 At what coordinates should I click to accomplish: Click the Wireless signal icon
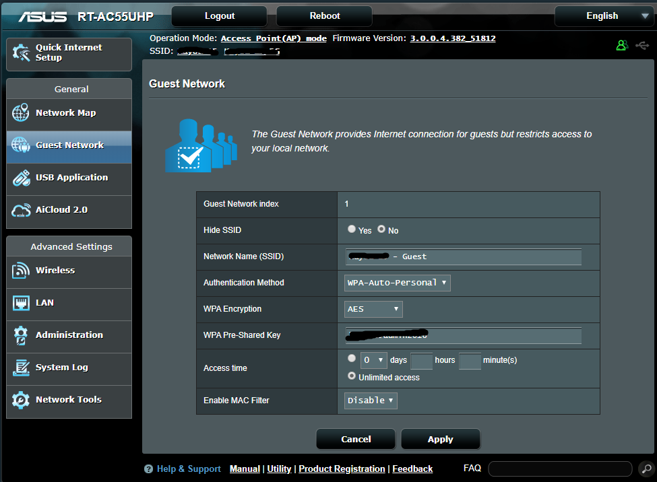point(20,271)
